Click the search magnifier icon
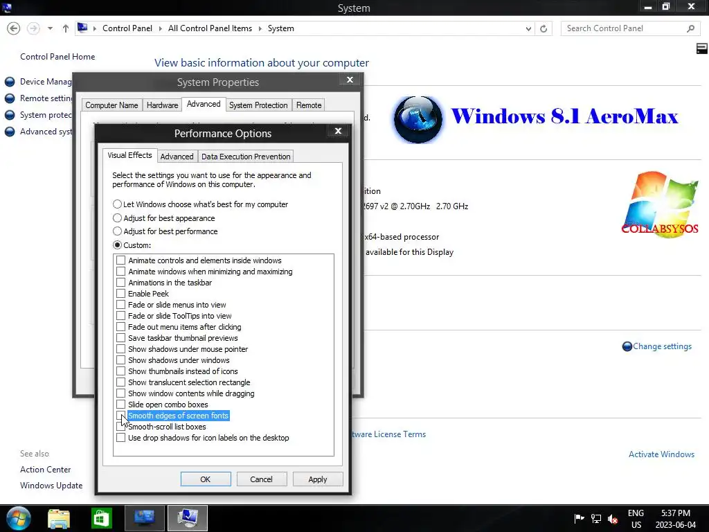Screen dimensions: 709x532 [690, 28]
